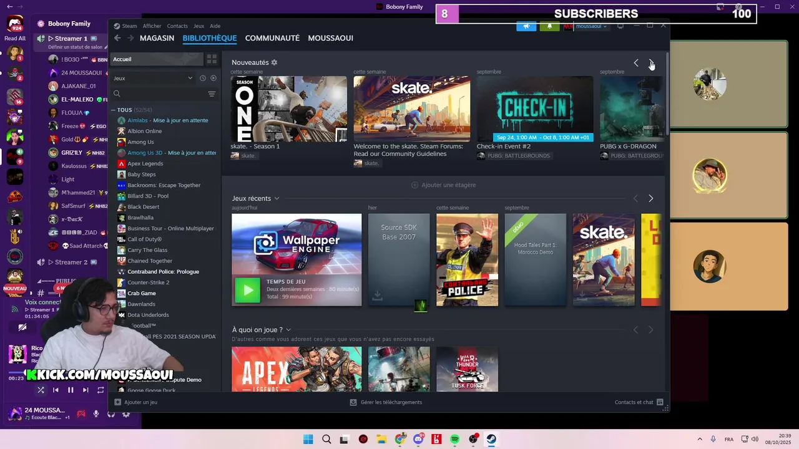Open advanced filter options icon in library search
Screen dimensions: 799x449
point(212,94)
